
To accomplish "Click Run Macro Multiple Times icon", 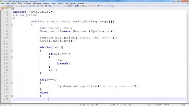I will 109,6.
